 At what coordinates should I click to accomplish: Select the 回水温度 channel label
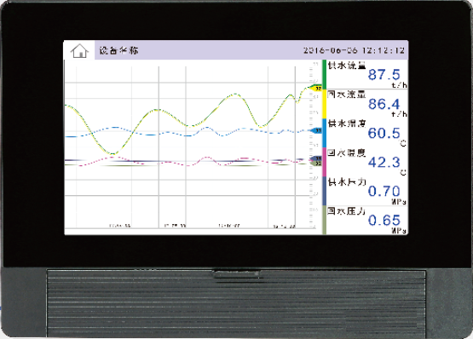[347, 152]
